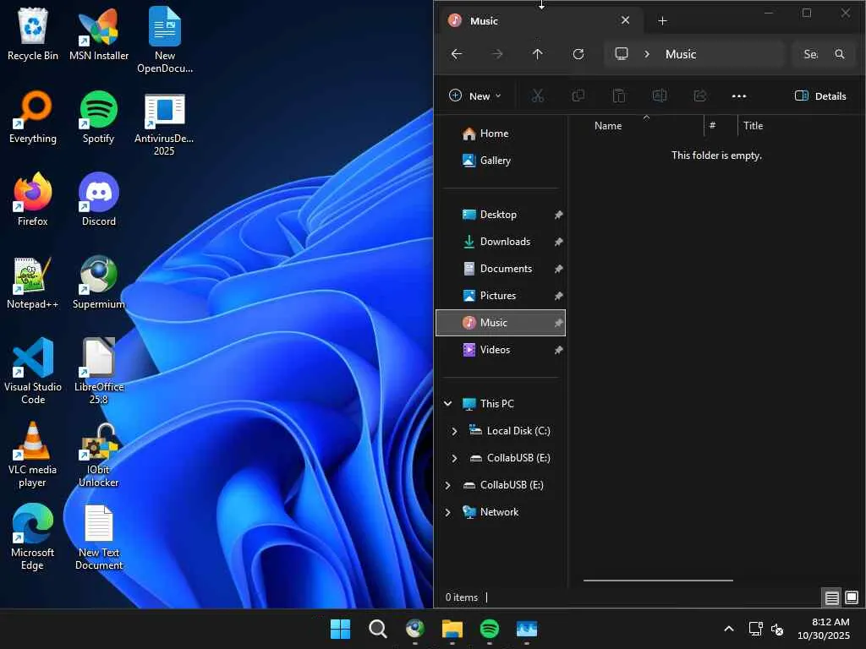Switch to large thumbnails view
Screen dimensions: 866x649
[852, 597]
